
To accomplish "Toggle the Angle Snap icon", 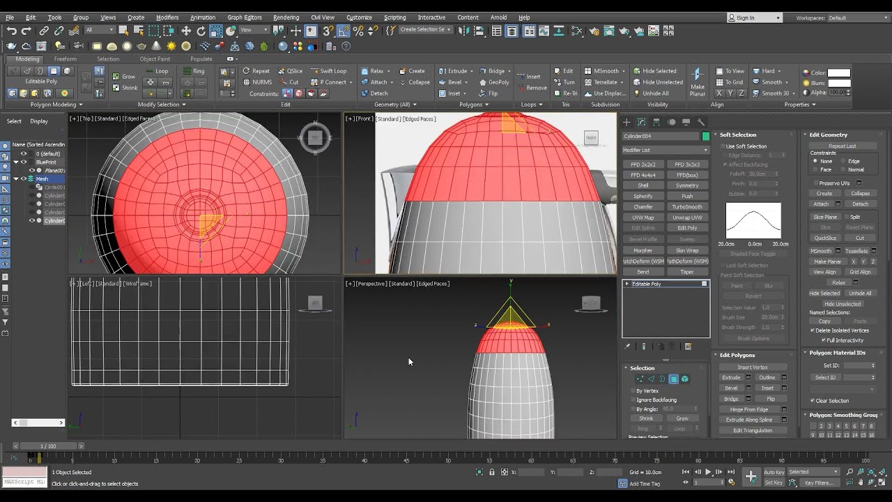I will click(x=344, y=31).
